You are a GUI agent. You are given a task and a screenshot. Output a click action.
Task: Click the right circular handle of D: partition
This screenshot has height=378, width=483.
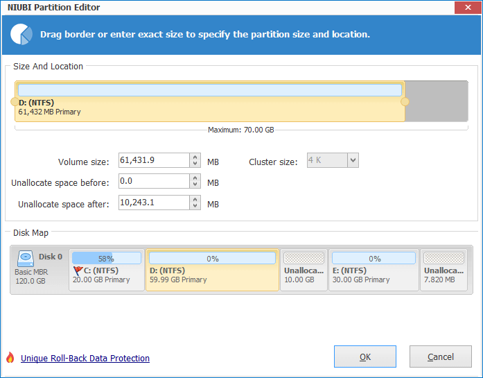(x=405, y=102)
